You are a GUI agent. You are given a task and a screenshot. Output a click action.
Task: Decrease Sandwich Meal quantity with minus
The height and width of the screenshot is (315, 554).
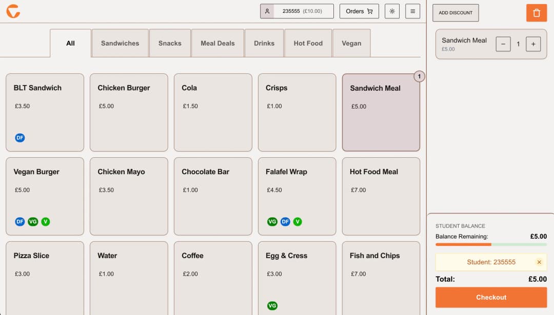coord(503,44)
